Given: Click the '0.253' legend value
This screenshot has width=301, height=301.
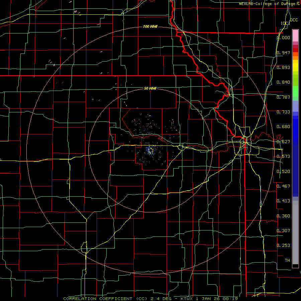Looking at the screenshot, I should (x=283, y=245).
